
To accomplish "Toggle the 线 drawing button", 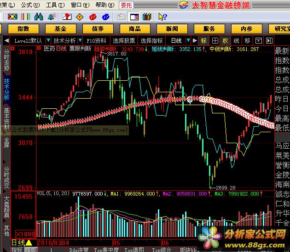I will pyautogui.click(x=236, y=40).
